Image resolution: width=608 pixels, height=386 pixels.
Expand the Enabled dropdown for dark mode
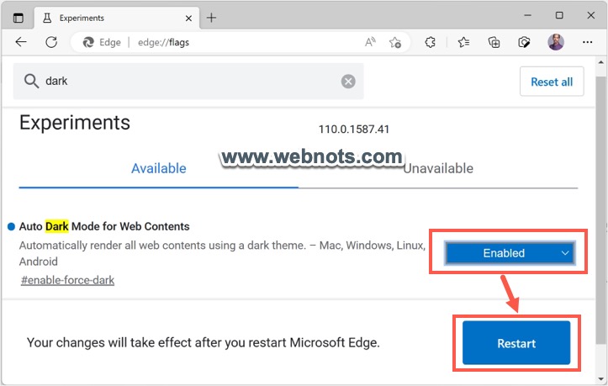point(509,253)
